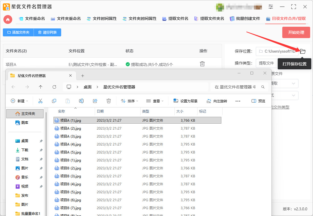Click the copy icon in Explorer toolbar
Screen dimensions: 313x216
(54, 101)
